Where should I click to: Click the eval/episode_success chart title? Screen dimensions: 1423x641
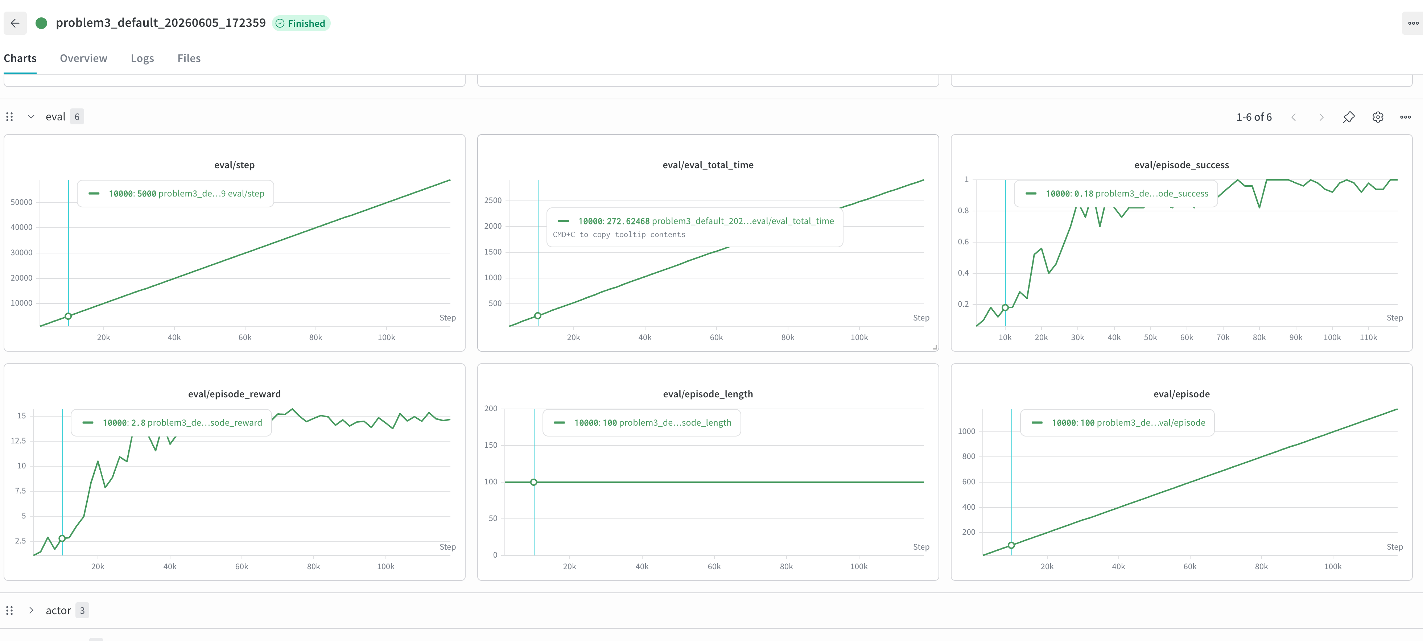pyautogui.click(x=1181, y=165)
